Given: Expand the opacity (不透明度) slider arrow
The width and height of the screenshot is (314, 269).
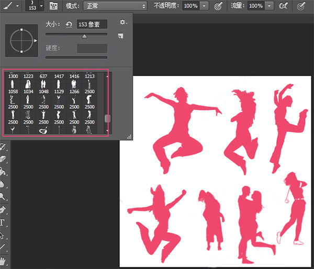Looking at the screenshot, I should coord(204,6).
